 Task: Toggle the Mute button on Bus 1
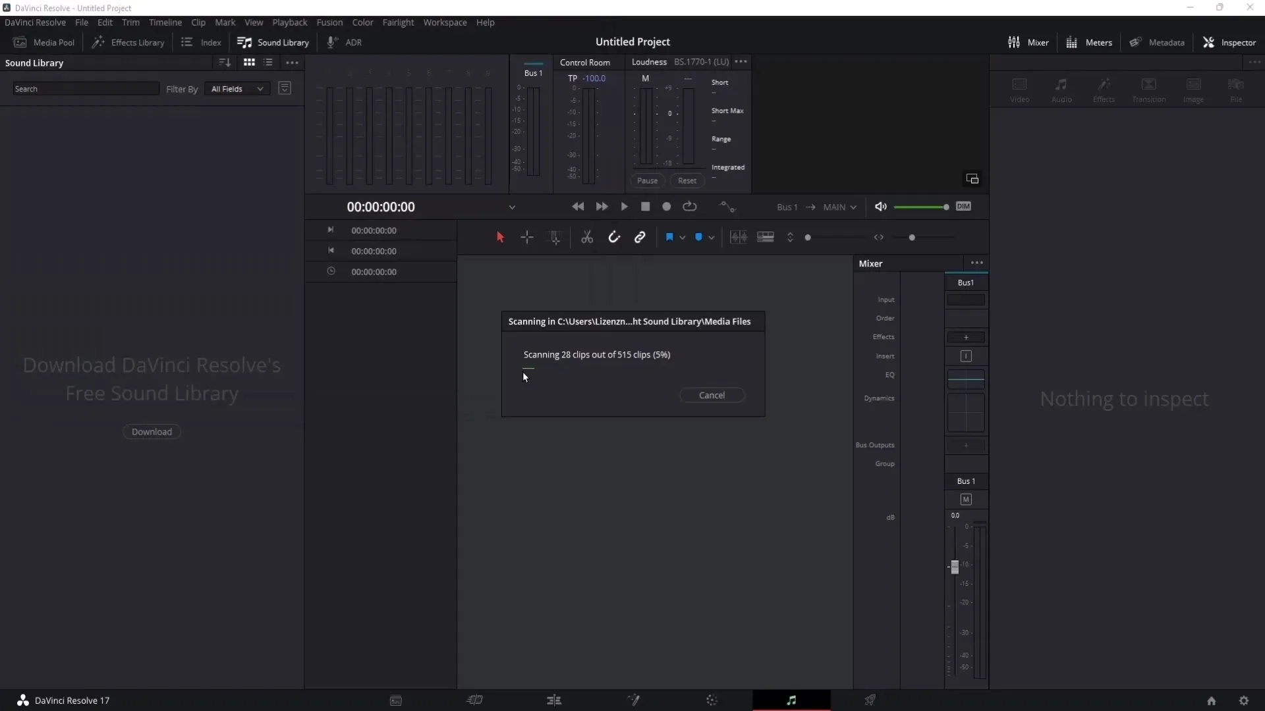pyautogui.click(x=965, y=499)
